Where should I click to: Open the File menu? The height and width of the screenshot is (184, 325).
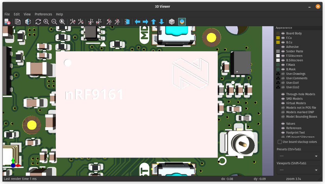click(7, 14)
